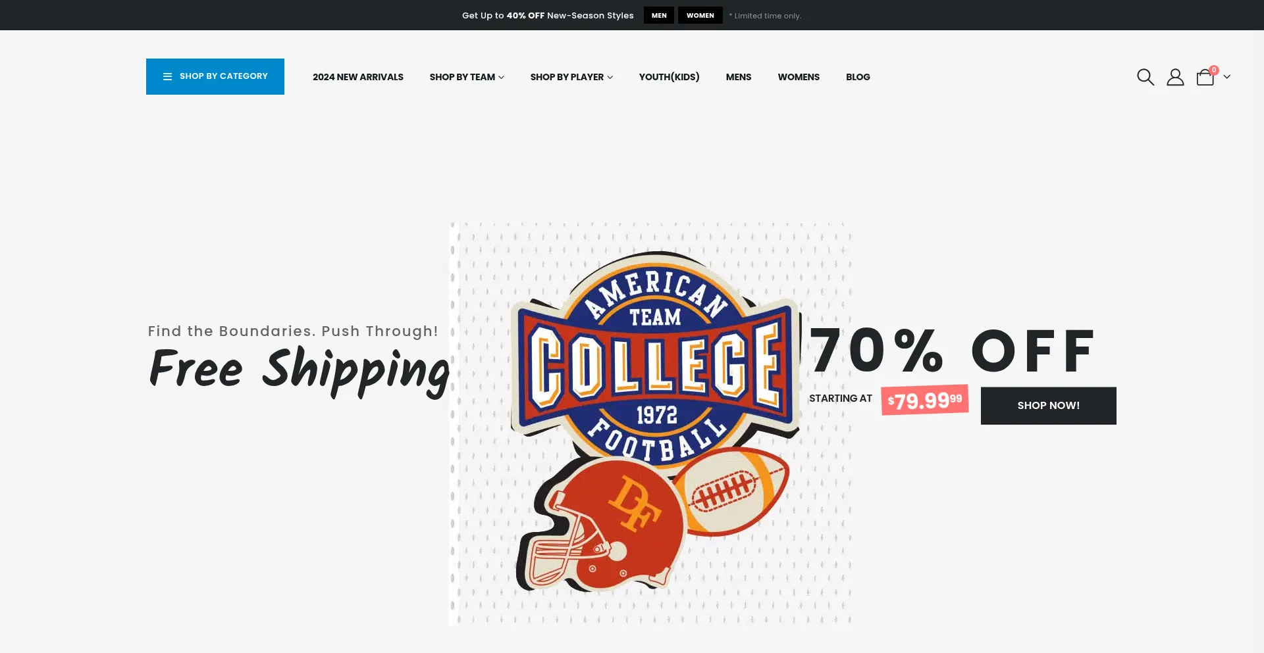Screen dimensions: 1264x653
Task: Open the user account icon
Action: click(x=1175, y=77)
